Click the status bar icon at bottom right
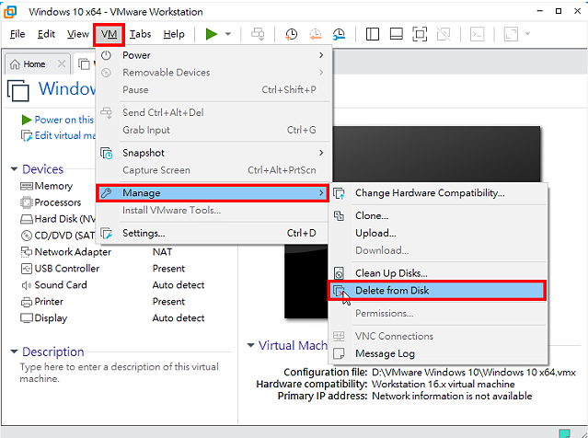 coord(565,433)
